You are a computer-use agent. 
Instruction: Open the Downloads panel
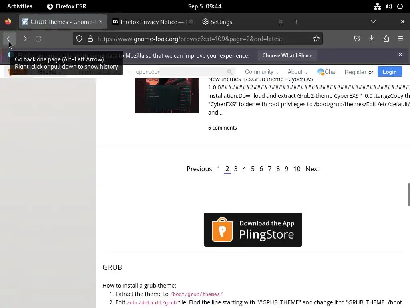click(371, 39)
